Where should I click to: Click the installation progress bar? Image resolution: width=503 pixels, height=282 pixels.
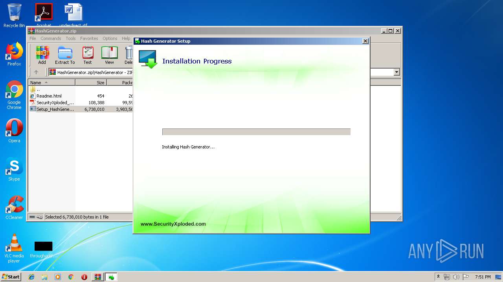point(256,132)
